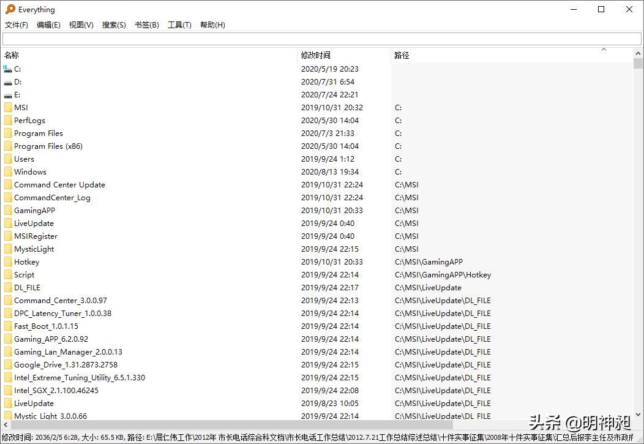
Task: Open the 书签(B) menu
Action: pos(146,25)
